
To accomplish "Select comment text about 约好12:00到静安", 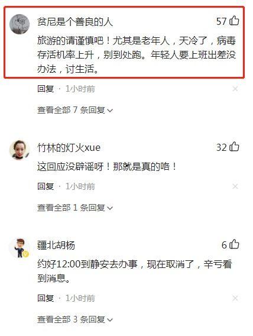I will tap(135, 272).
